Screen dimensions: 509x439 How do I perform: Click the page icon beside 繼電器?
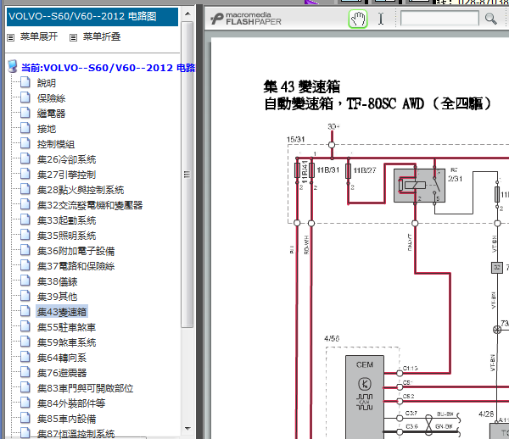point(25,113)
